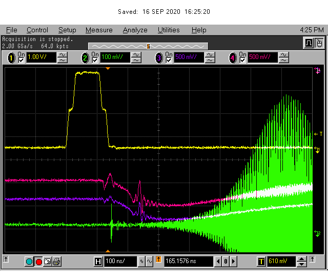Move delay left with the left arrow

click(x=218, y=262)
